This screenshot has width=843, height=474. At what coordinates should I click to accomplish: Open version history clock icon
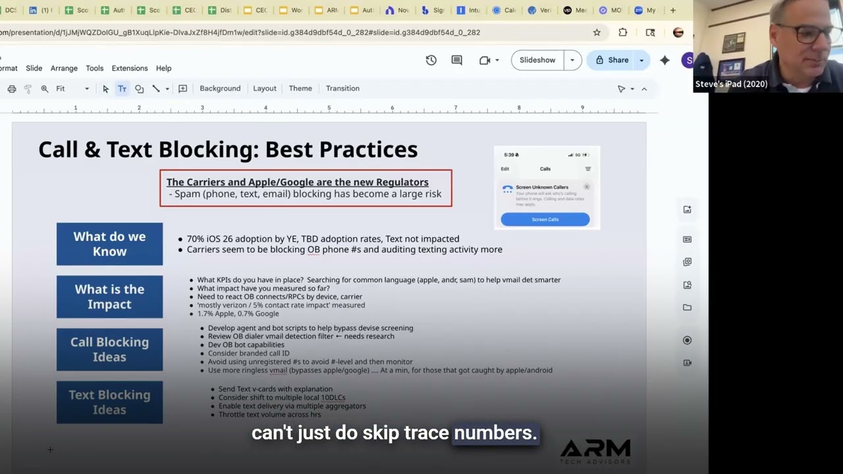click(431, 60)
